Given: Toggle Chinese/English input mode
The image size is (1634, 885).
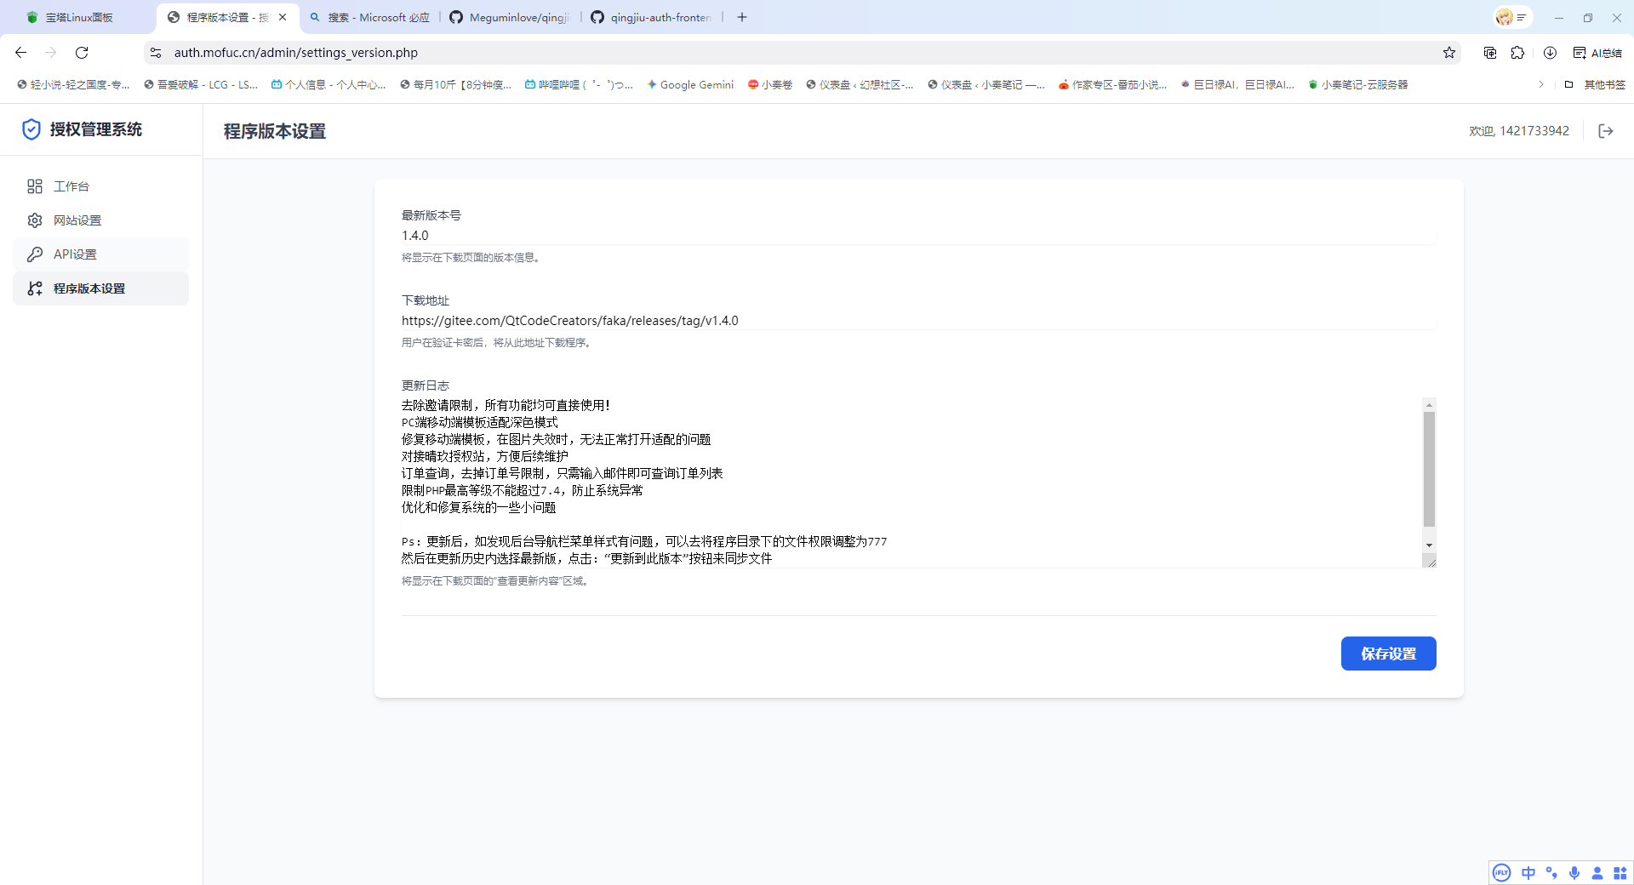Looking at the screenshot, I should 1528,872.
